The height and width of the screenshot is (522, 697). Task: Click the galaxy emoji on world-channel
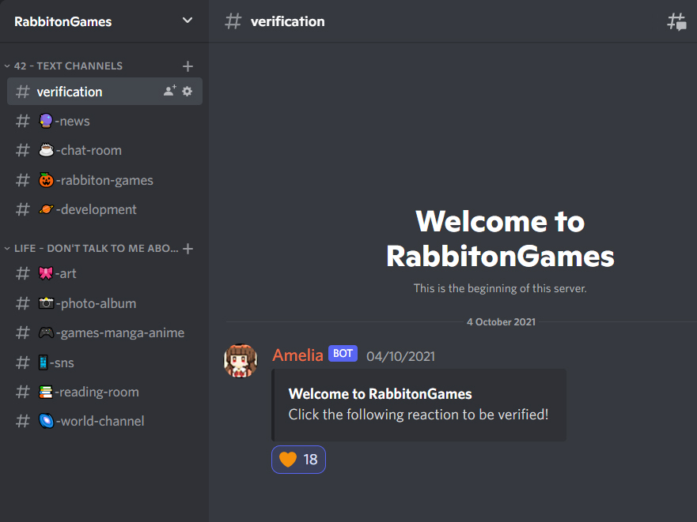click(x=46, y=421)
